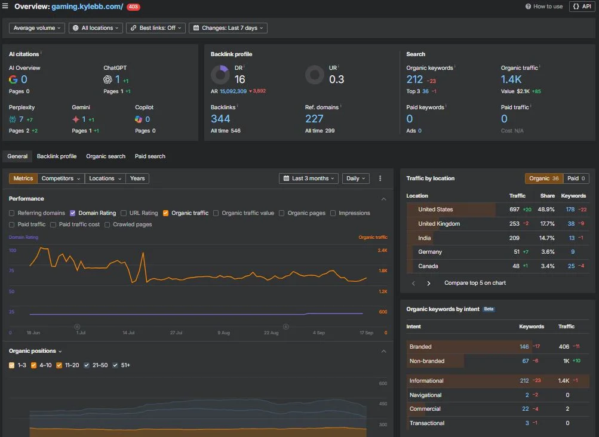Open the chart three-dot options menu

pos(380,179)
